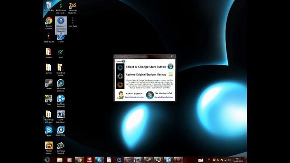Screen dimensions: 290x163
Task: Open the QuickTime taskbar icon
Action: (x=119, y=160)
